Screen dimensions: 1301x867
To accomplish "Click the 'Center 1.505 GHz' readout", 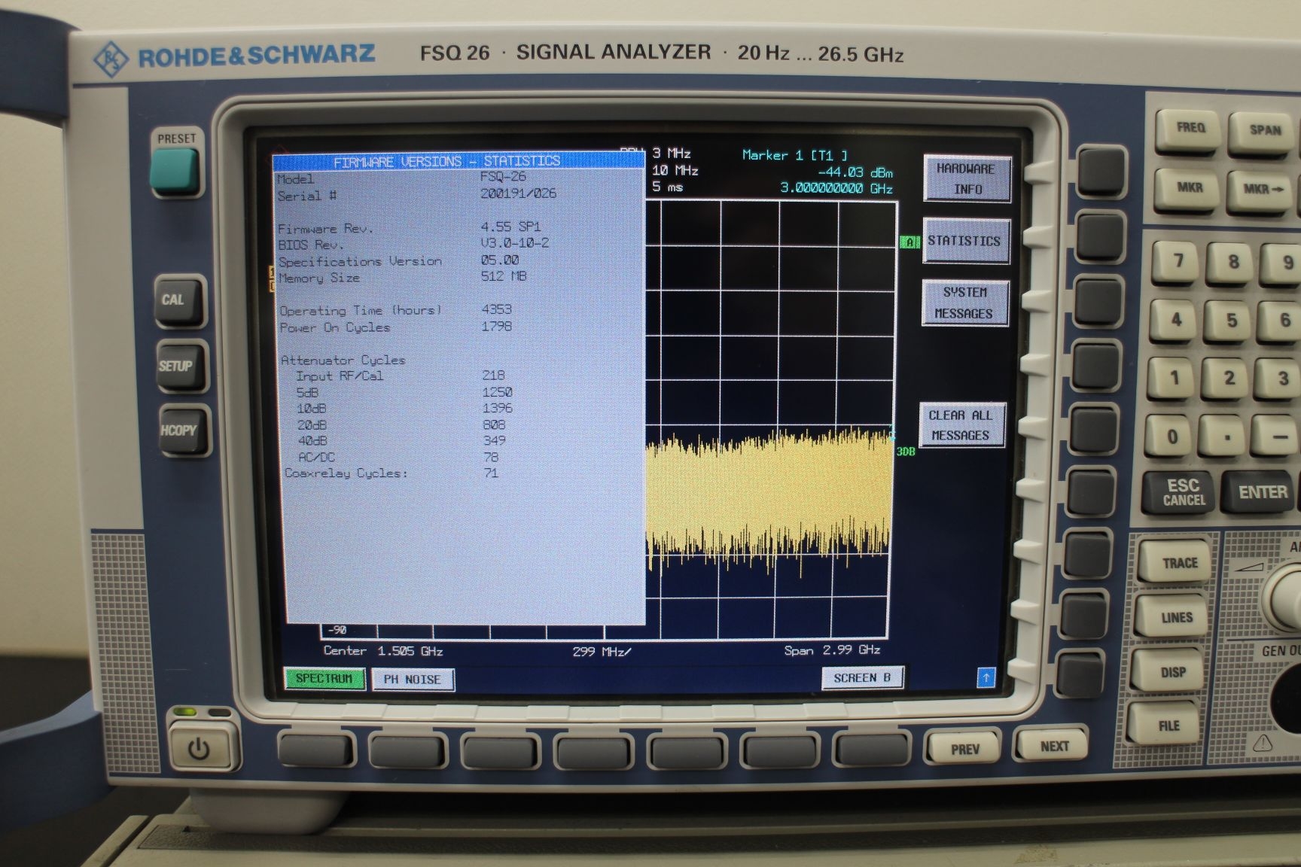I will 383,650.
